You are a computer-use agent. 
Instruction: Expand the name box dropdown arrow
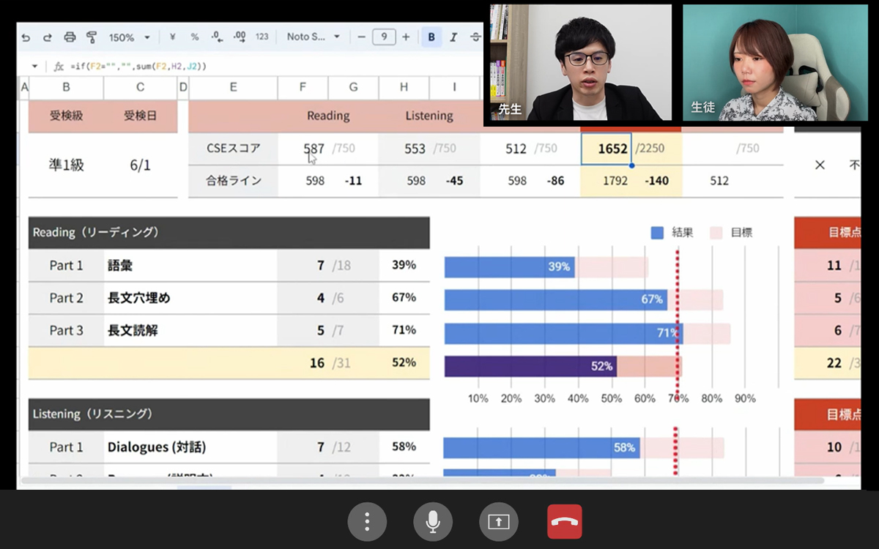(34, 67)
